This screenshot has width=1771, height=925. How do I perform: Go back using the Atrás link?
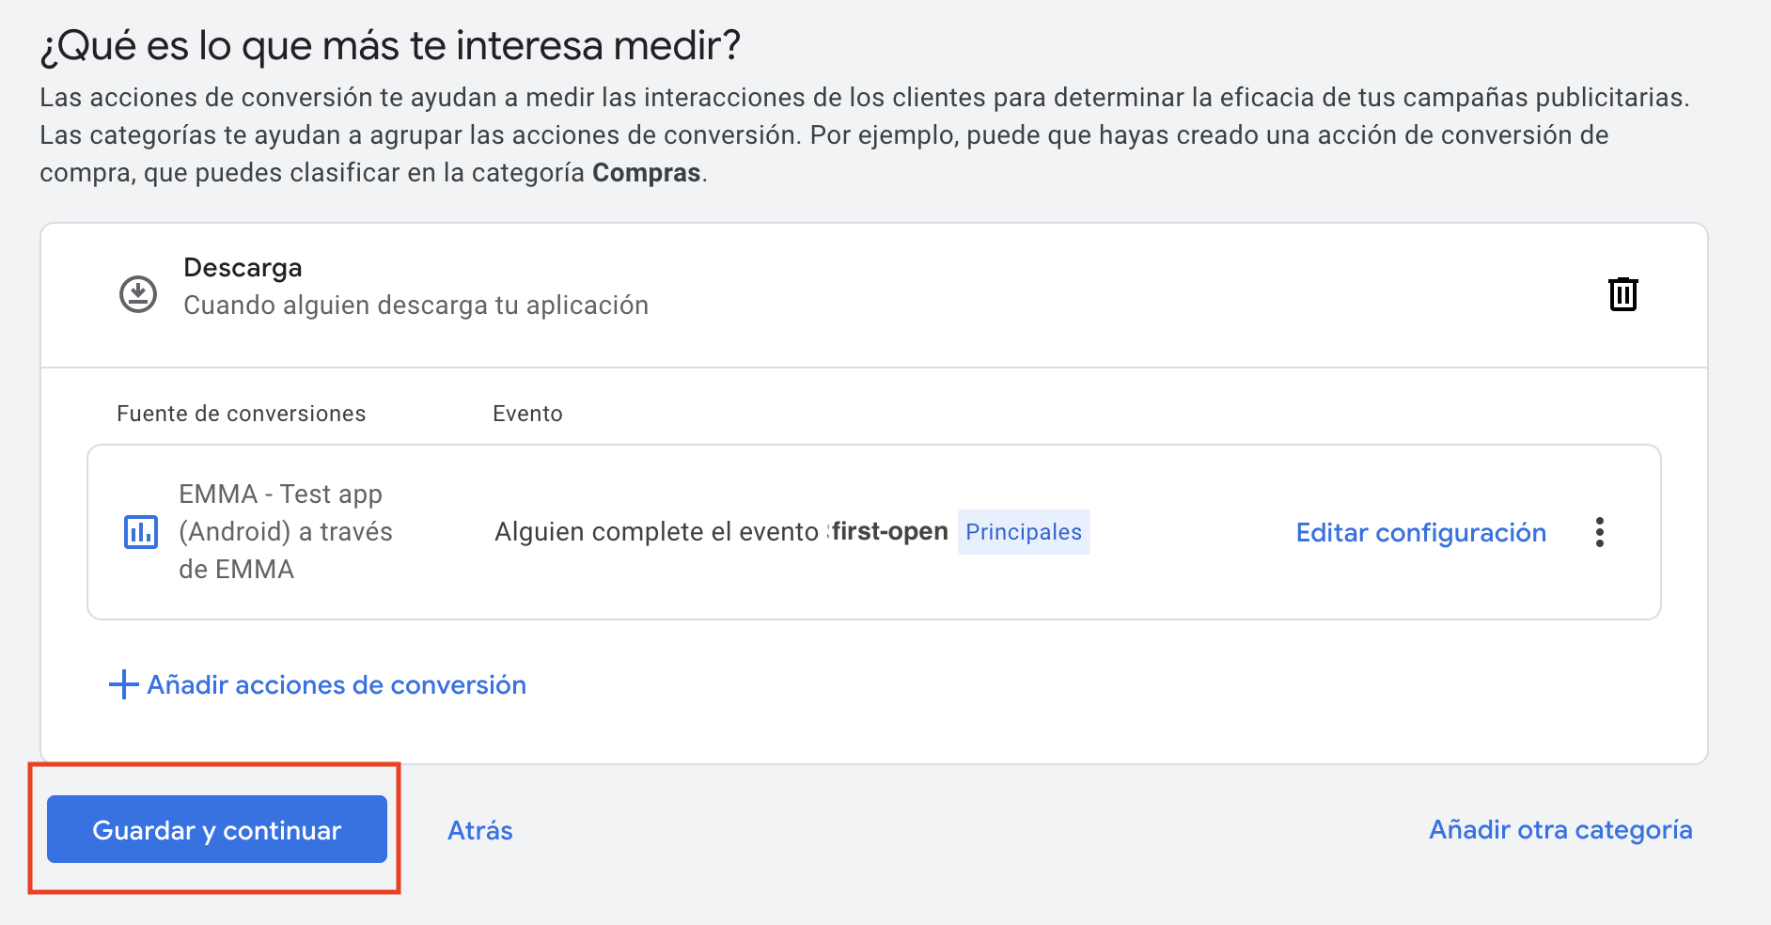coord(479,830)
